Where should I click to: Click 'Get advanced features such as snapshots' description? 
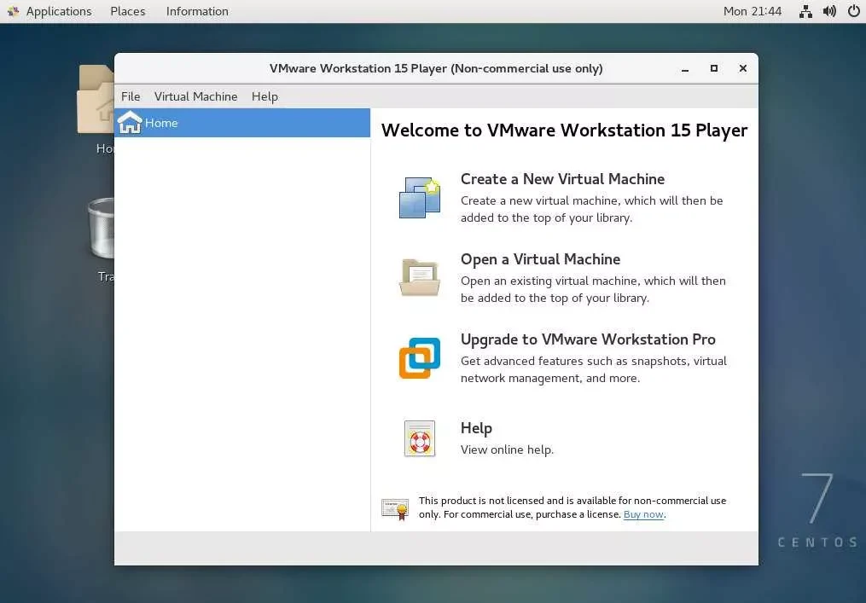tap(594, 369)
